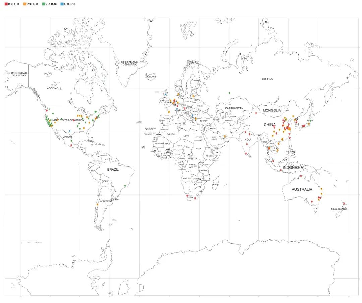The width and height of the screenshot is (362, 303).
Task: Select the orange marker in Chile
Action: pyautogui.click(x=97, y=204)
